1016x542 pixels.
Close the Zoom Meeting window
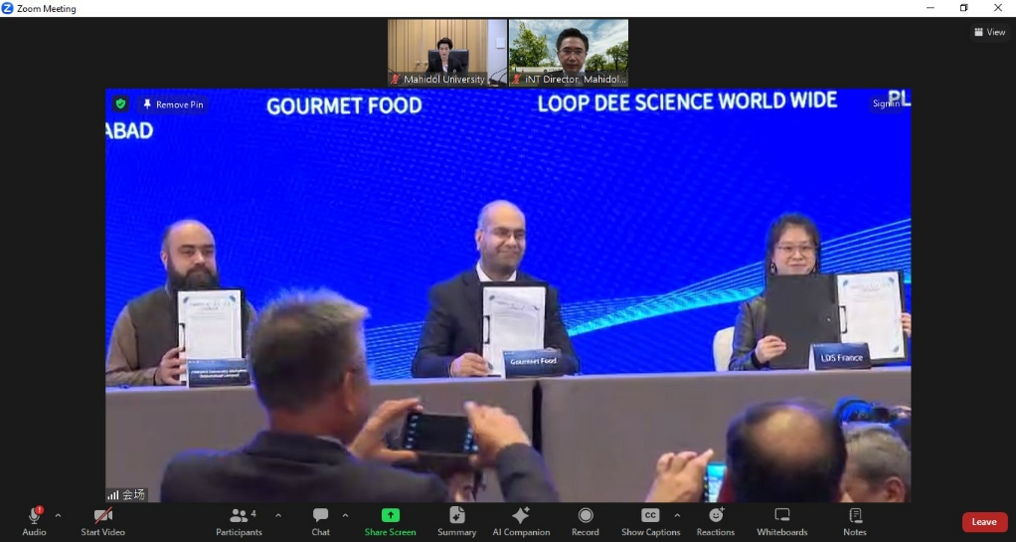[x=998, y=8]
